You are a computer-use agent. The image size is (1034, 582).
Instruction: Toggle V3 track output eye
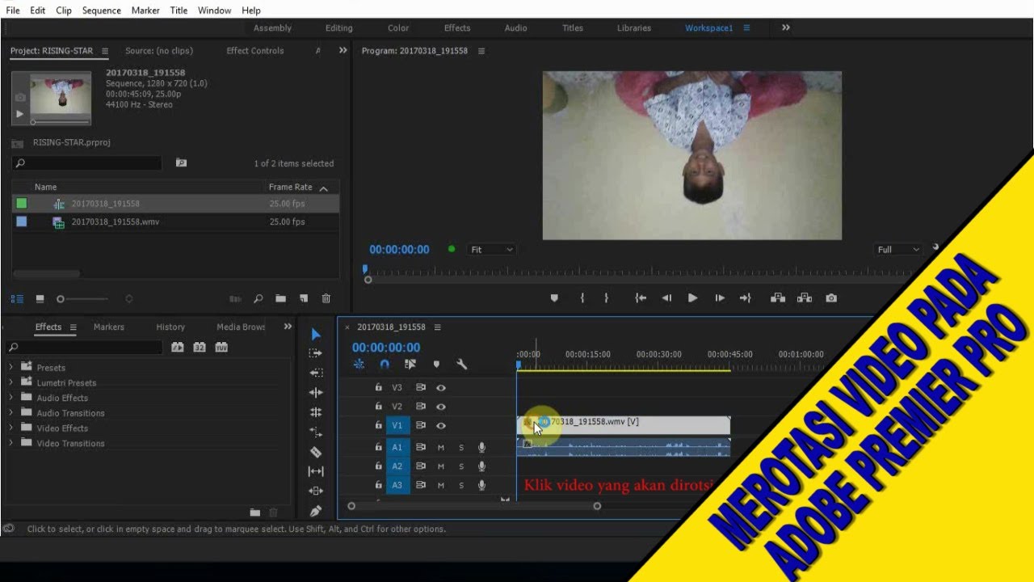tap(441, 387)
